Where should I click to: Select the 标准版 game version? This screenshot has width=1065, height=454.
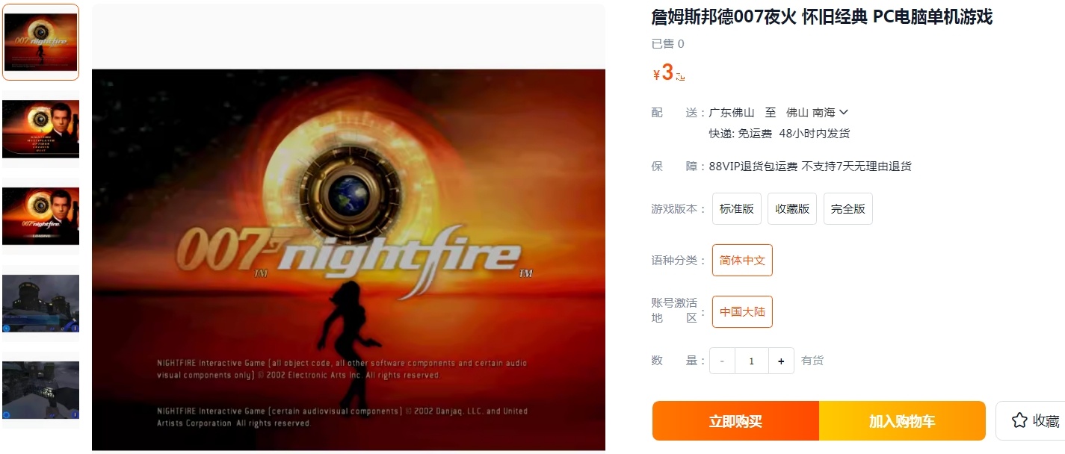coord(736,209)
